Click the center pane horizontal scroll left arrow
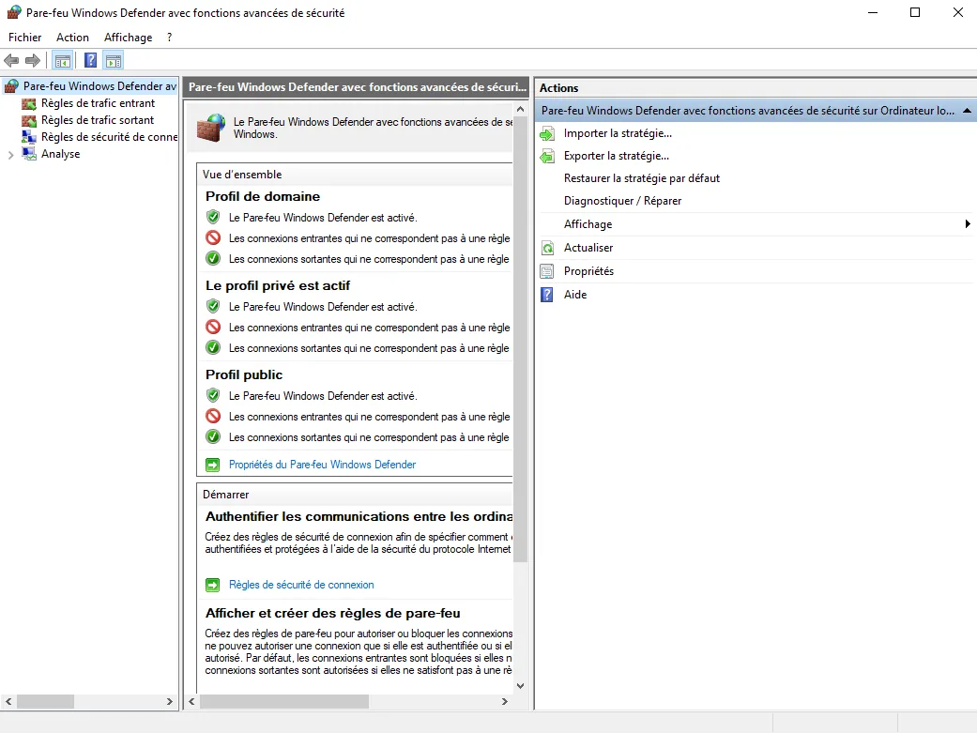 (191, 702)
